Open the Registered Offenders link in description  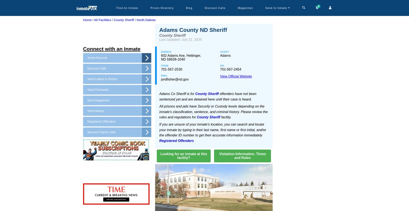point(177,141)
